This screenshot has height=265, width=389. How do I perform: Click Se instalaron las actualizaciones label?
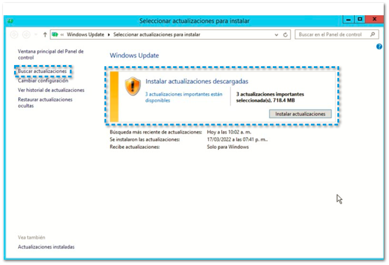point(145,140)
